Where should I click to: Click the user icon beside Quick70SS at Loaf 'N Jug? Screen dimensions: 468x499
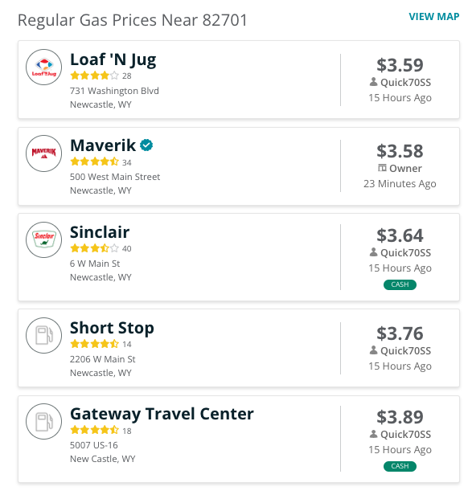tap(373, 82)
